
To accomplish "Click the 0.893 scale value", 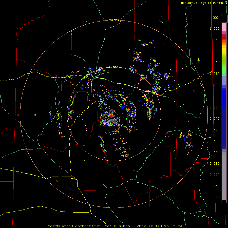I will [215, 51].
